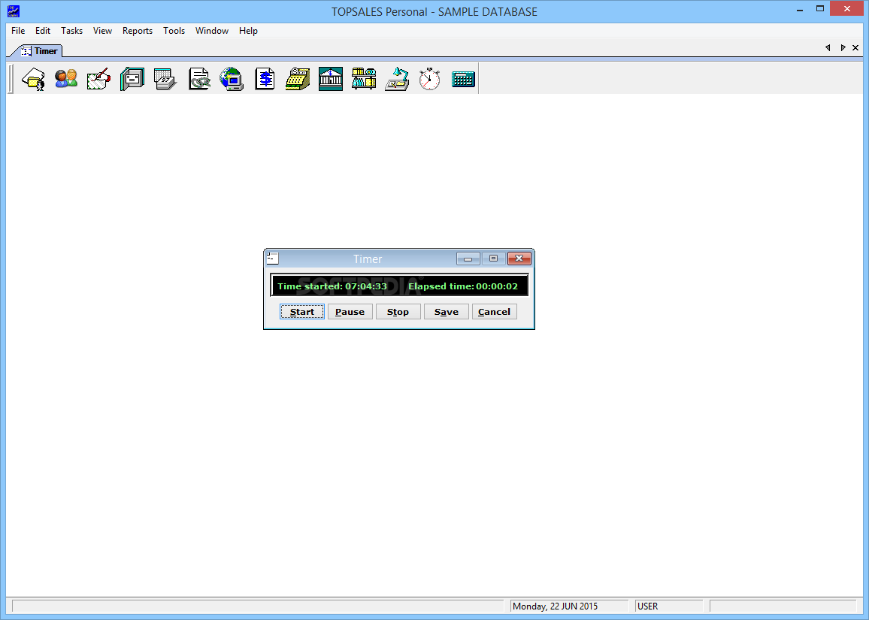The image size is (869, 620).
Task: Open the Help menu
Action: (x=248, y=31)
